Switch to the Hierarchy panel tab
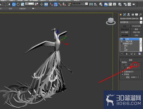Image resolution: width=143 pixels, height=109 pixels. point(129,15)
